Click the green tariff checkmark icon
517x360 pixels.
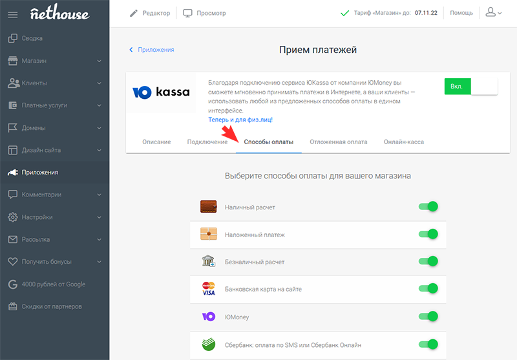click(344, 13)
